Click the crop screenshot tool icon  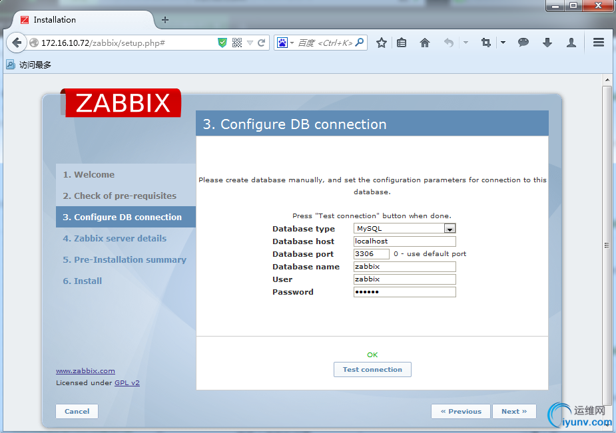tap(486, 43)
